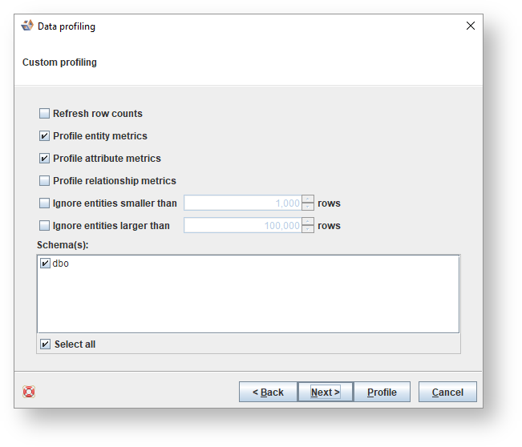Uncheck Profile entity metrics
This screenshot has width=522, height=447.
click(44, 136)
